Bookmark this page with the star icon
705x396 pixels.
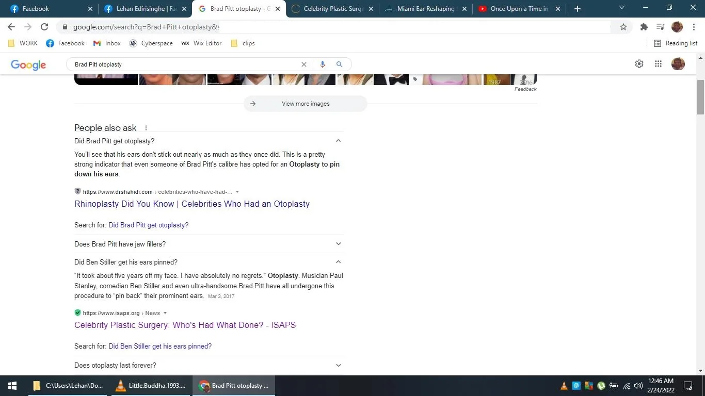coord(623,27)
